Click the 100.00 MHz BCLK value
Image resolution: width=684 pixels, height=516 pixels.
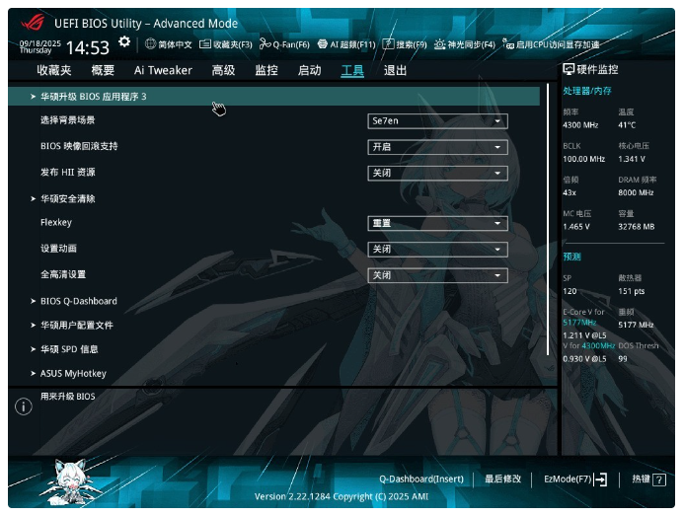pos(583,159)
